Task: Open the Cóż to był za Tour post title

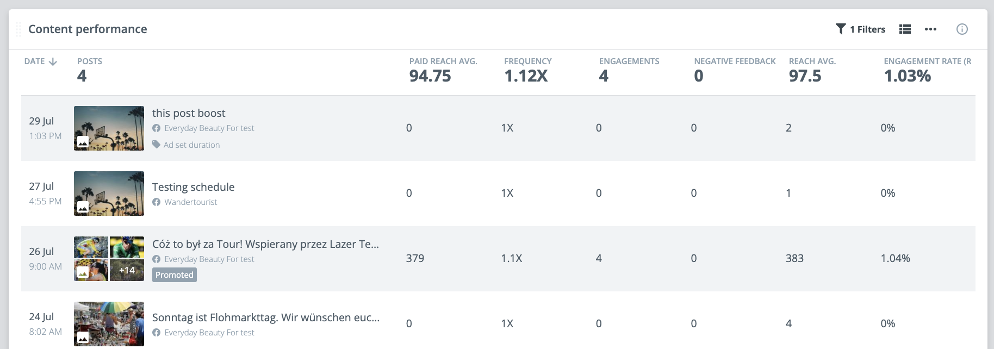Action: coord(265,244)
